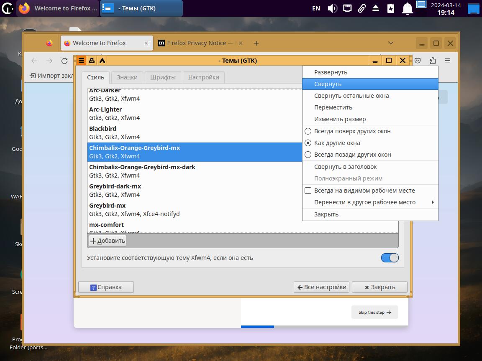
Task: Click the Добавить theme button
Action: click(x=108, y=241)
